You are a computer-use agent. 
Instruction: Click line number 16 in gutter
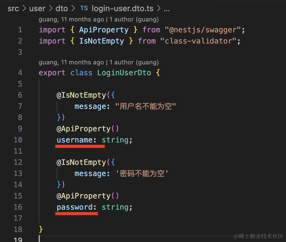pos(18,207)
